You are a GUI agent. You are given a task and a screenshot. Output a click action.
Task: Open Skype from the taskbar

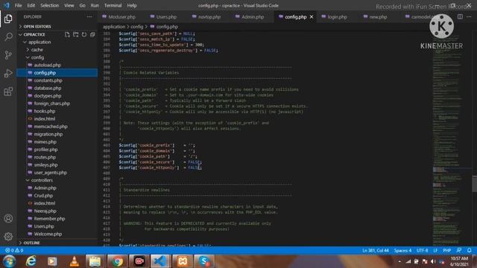(x=204, y=261)
